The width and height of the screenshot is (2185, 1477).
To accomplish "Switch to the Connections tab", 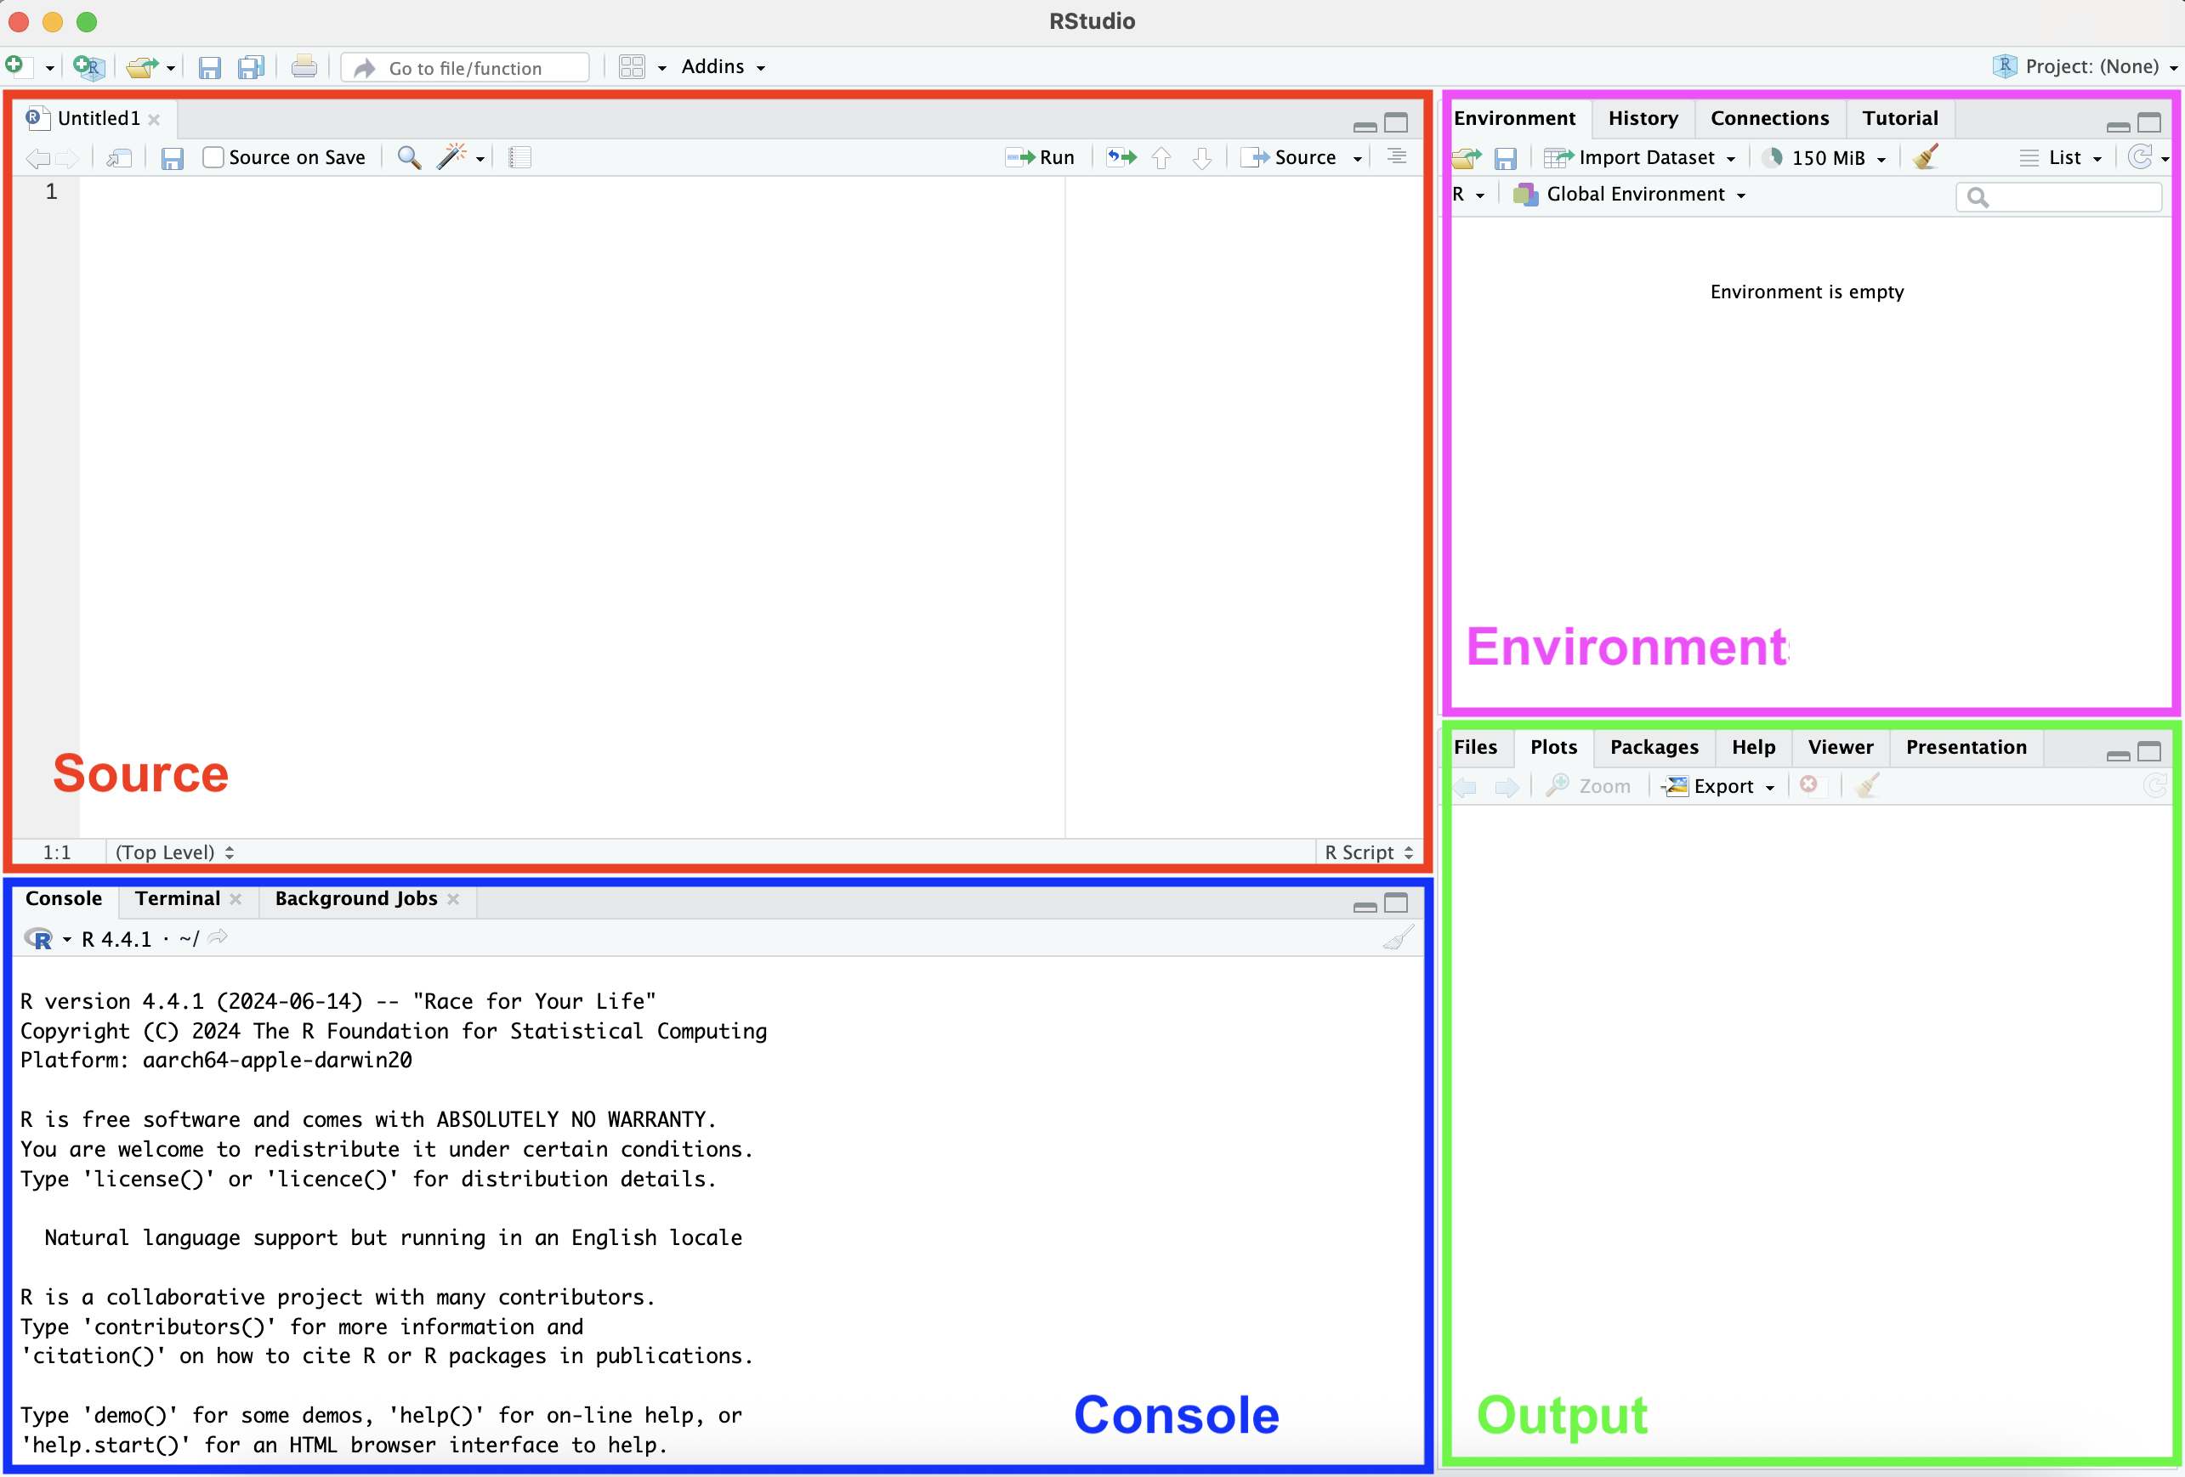I will pos(1769,118).
